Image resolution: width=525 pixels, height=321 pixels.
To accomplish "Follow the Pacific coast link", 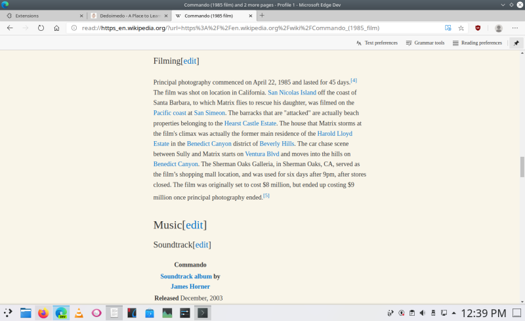I will 169,113.
